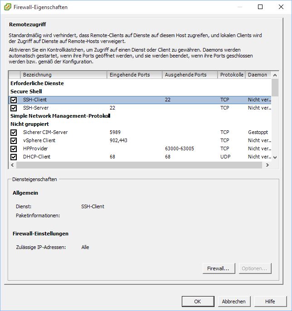Open the Firewall... settings button
This screenshot has width=292, height=311.
pyautogui.click(x=219, y=268)
